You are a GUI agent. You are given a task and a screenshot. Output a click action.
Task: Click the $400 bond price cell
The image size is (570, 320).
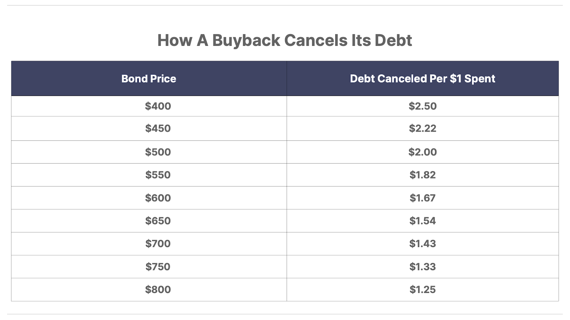tap(149, 106)
